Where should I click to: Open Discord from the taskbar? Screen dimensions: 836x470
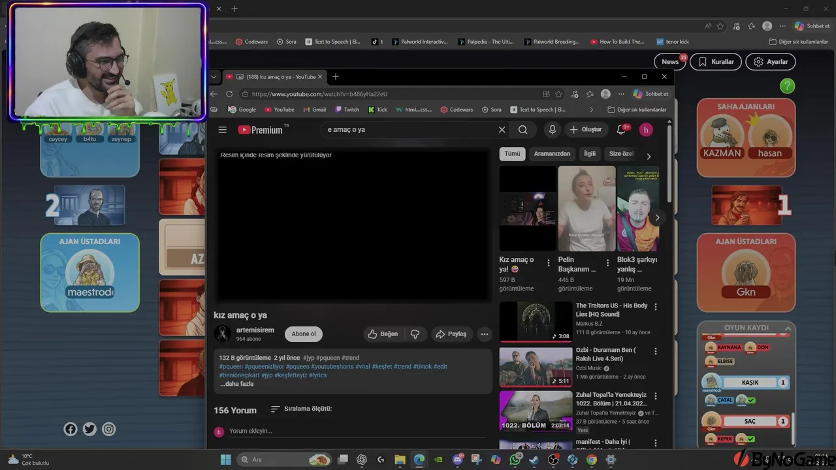click(458, 460)
